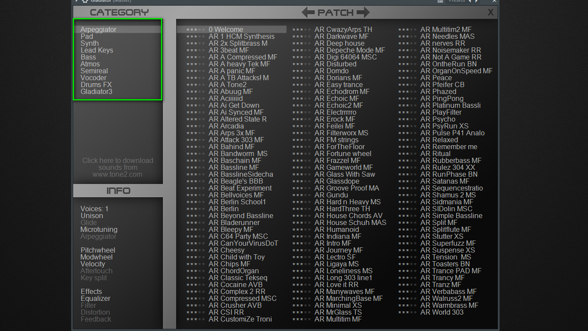The width and height of the screenshot is (588, 331).
Task: Load patch 'AR Multitim2 MF'
Action: coord(446,30)
